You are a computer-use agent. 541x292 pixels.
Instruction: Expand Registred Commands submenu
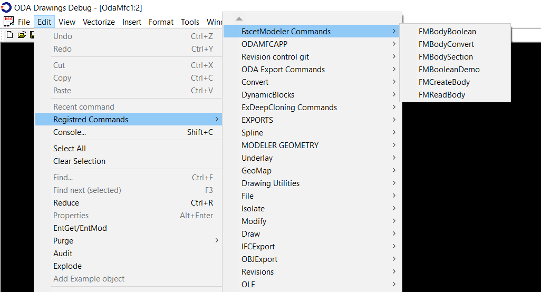tap(128, 119)
